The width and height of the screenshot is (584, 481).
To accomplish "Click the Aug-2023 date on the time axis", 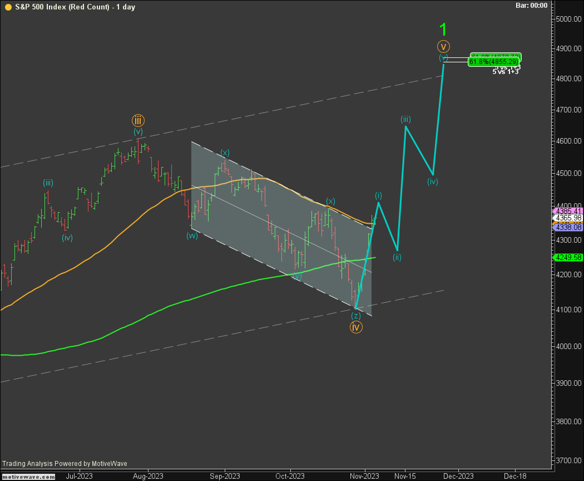I will point(149,476).
